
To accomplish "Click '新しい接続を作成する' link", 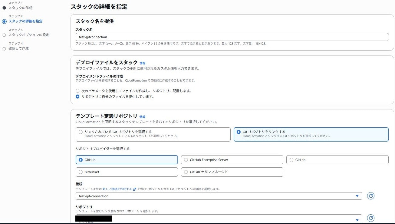I will coord(117,189).
